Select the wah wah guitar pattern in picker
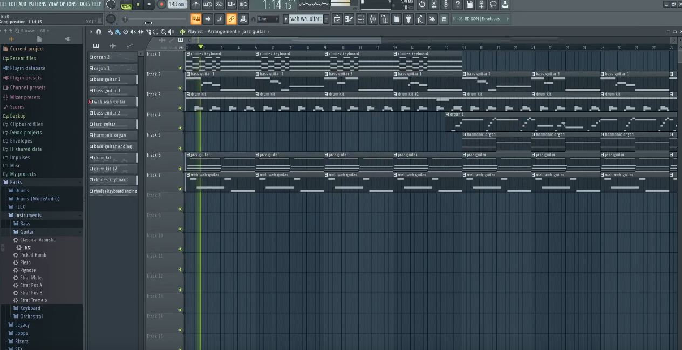The width and height of the screenshot is (682, 350). pos(113,102)
